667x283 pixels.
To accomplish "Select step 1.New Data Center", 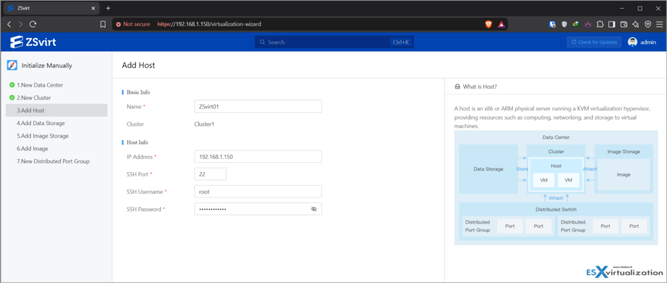I will tap(40, 85).
